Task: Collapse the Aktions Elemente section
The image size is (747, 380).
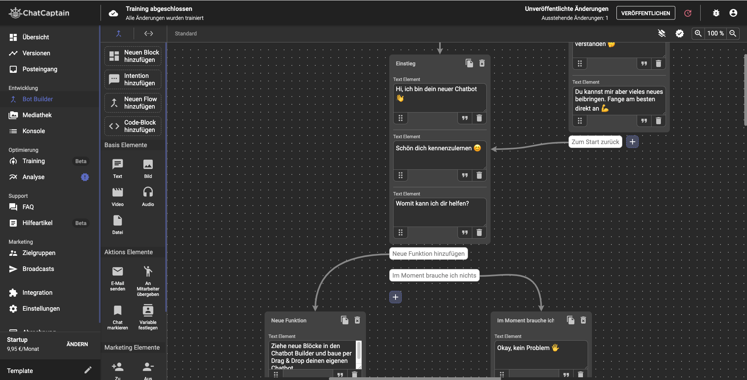Action: point(129,252)
